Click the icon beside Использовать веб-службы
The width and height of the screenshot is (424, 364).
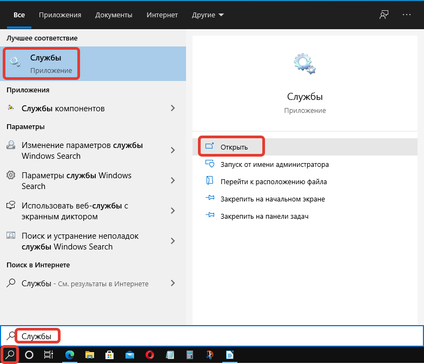[x=11, y=205]
